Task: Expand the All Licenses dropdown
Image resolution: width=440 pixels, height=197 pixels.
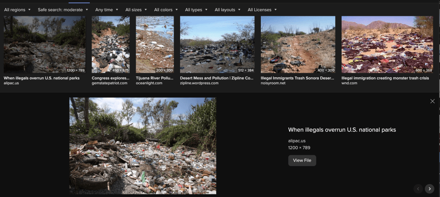Action: [262, 9]
